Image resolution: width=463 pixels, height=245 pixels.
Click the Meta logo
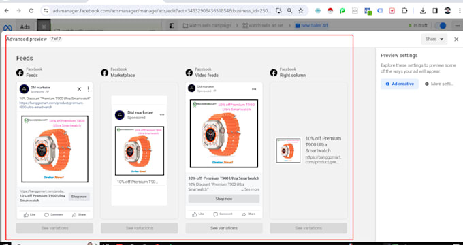(x=7, y=27)
